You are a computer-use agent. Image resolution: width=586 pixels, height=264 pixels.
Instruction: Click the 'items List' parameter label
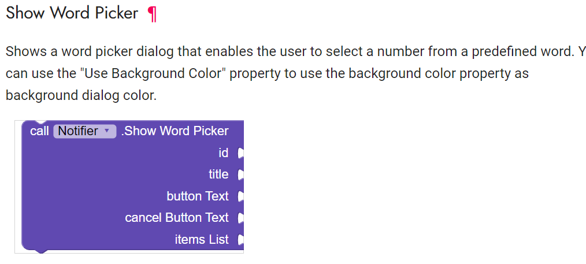click(202, 240)
